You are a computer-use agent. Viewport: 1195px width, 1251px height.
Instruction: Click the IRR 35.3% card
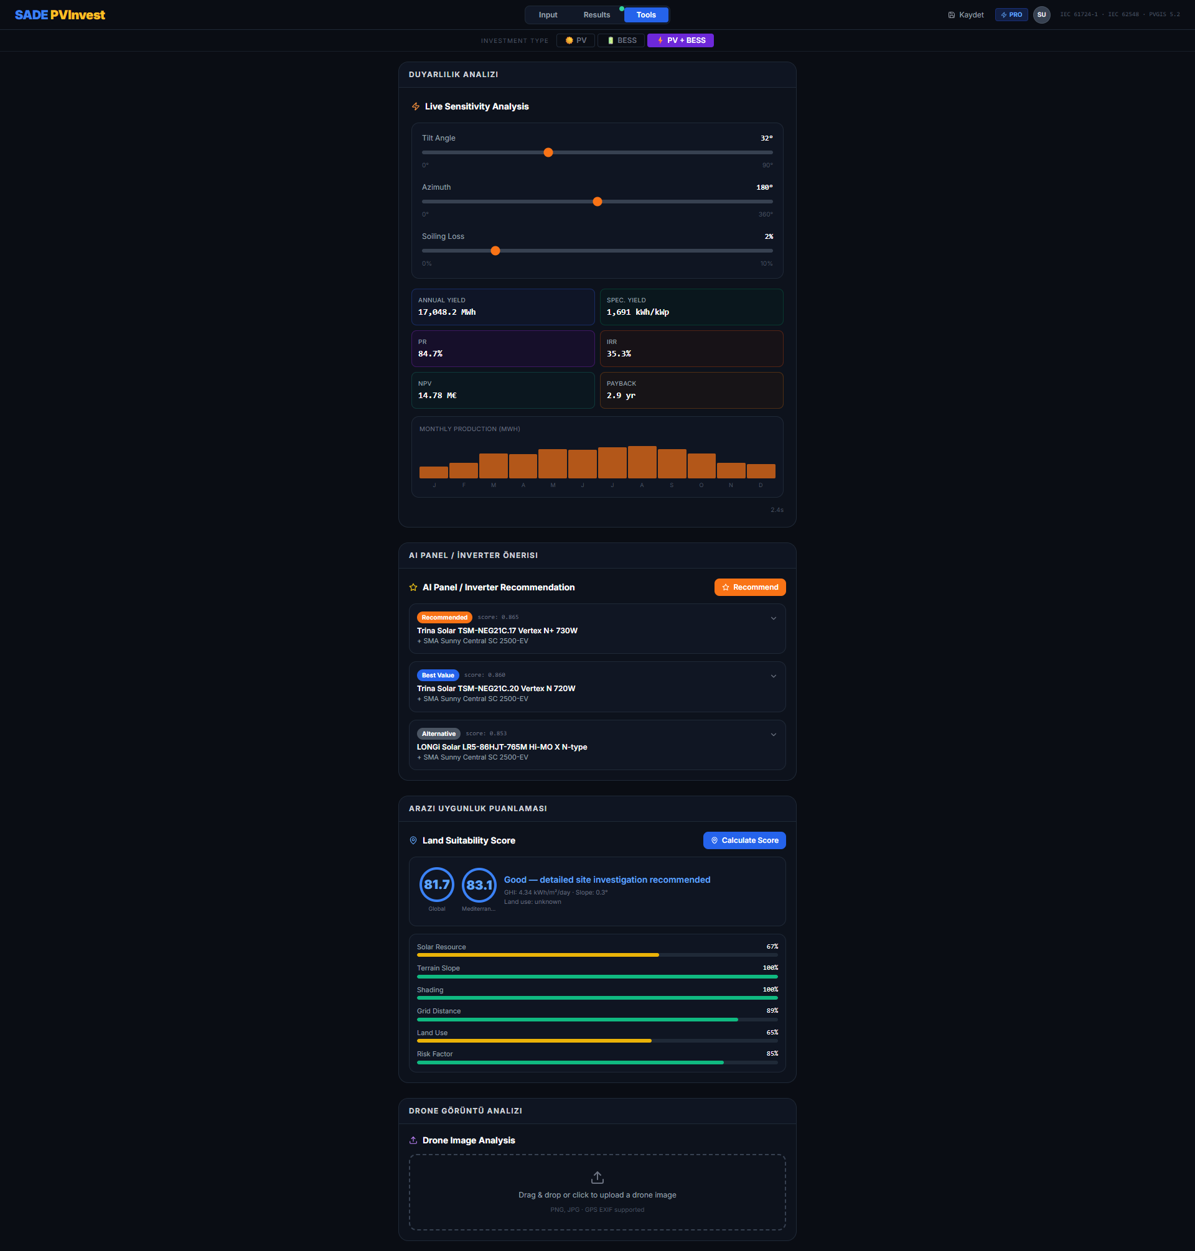691,348
